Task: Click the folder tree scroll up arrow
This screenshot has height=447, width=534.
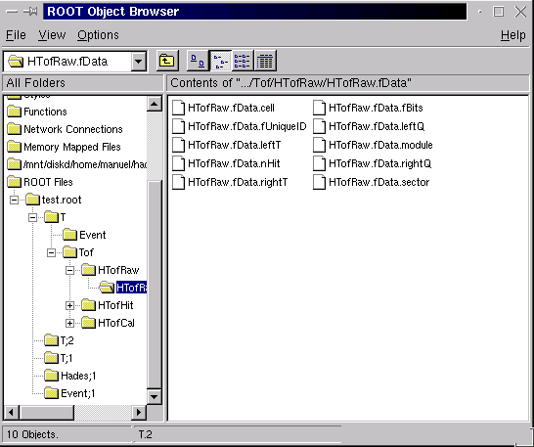Action: pos(155,104)
